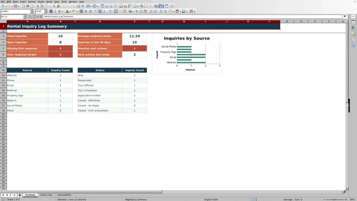The width and height of the screenshot is (357, 201).
Task: Open the font color dropdown arrow
Action: [x=70, y=12]
